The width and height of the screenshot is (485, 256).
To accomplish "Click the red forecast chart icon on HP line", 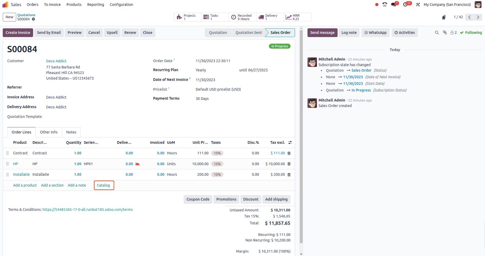I will [x=137, y=164].
